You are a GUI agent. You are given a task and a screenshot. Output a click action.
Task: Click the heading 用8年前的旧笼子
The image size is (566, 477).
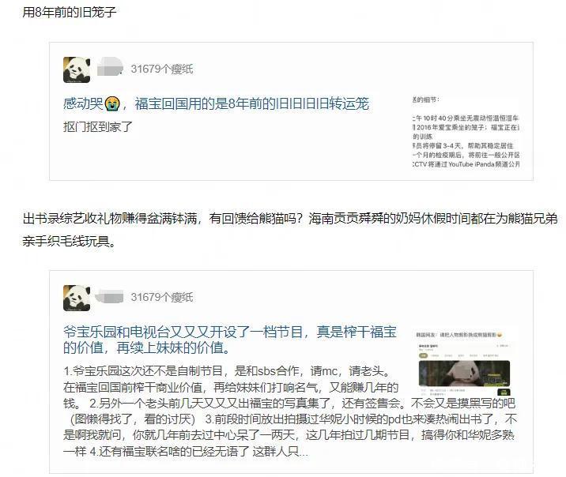point(70,12)
